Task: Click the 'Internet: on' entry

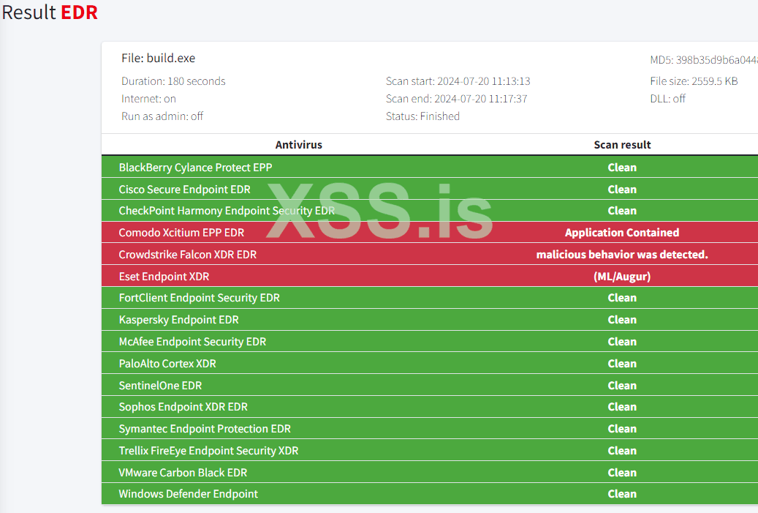Action: tap(148, 99)
